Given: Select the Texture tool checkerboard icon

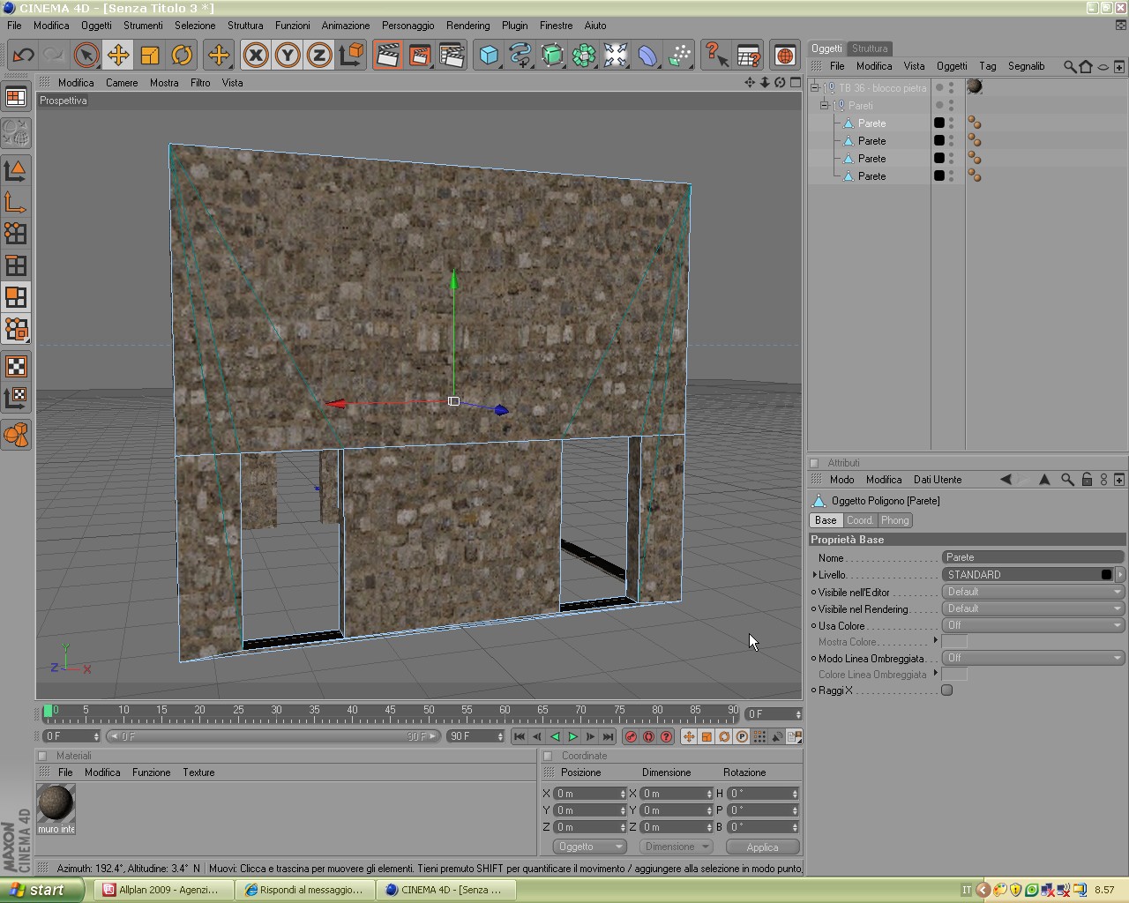Looking at the screenshot, I should pos(16,366).
